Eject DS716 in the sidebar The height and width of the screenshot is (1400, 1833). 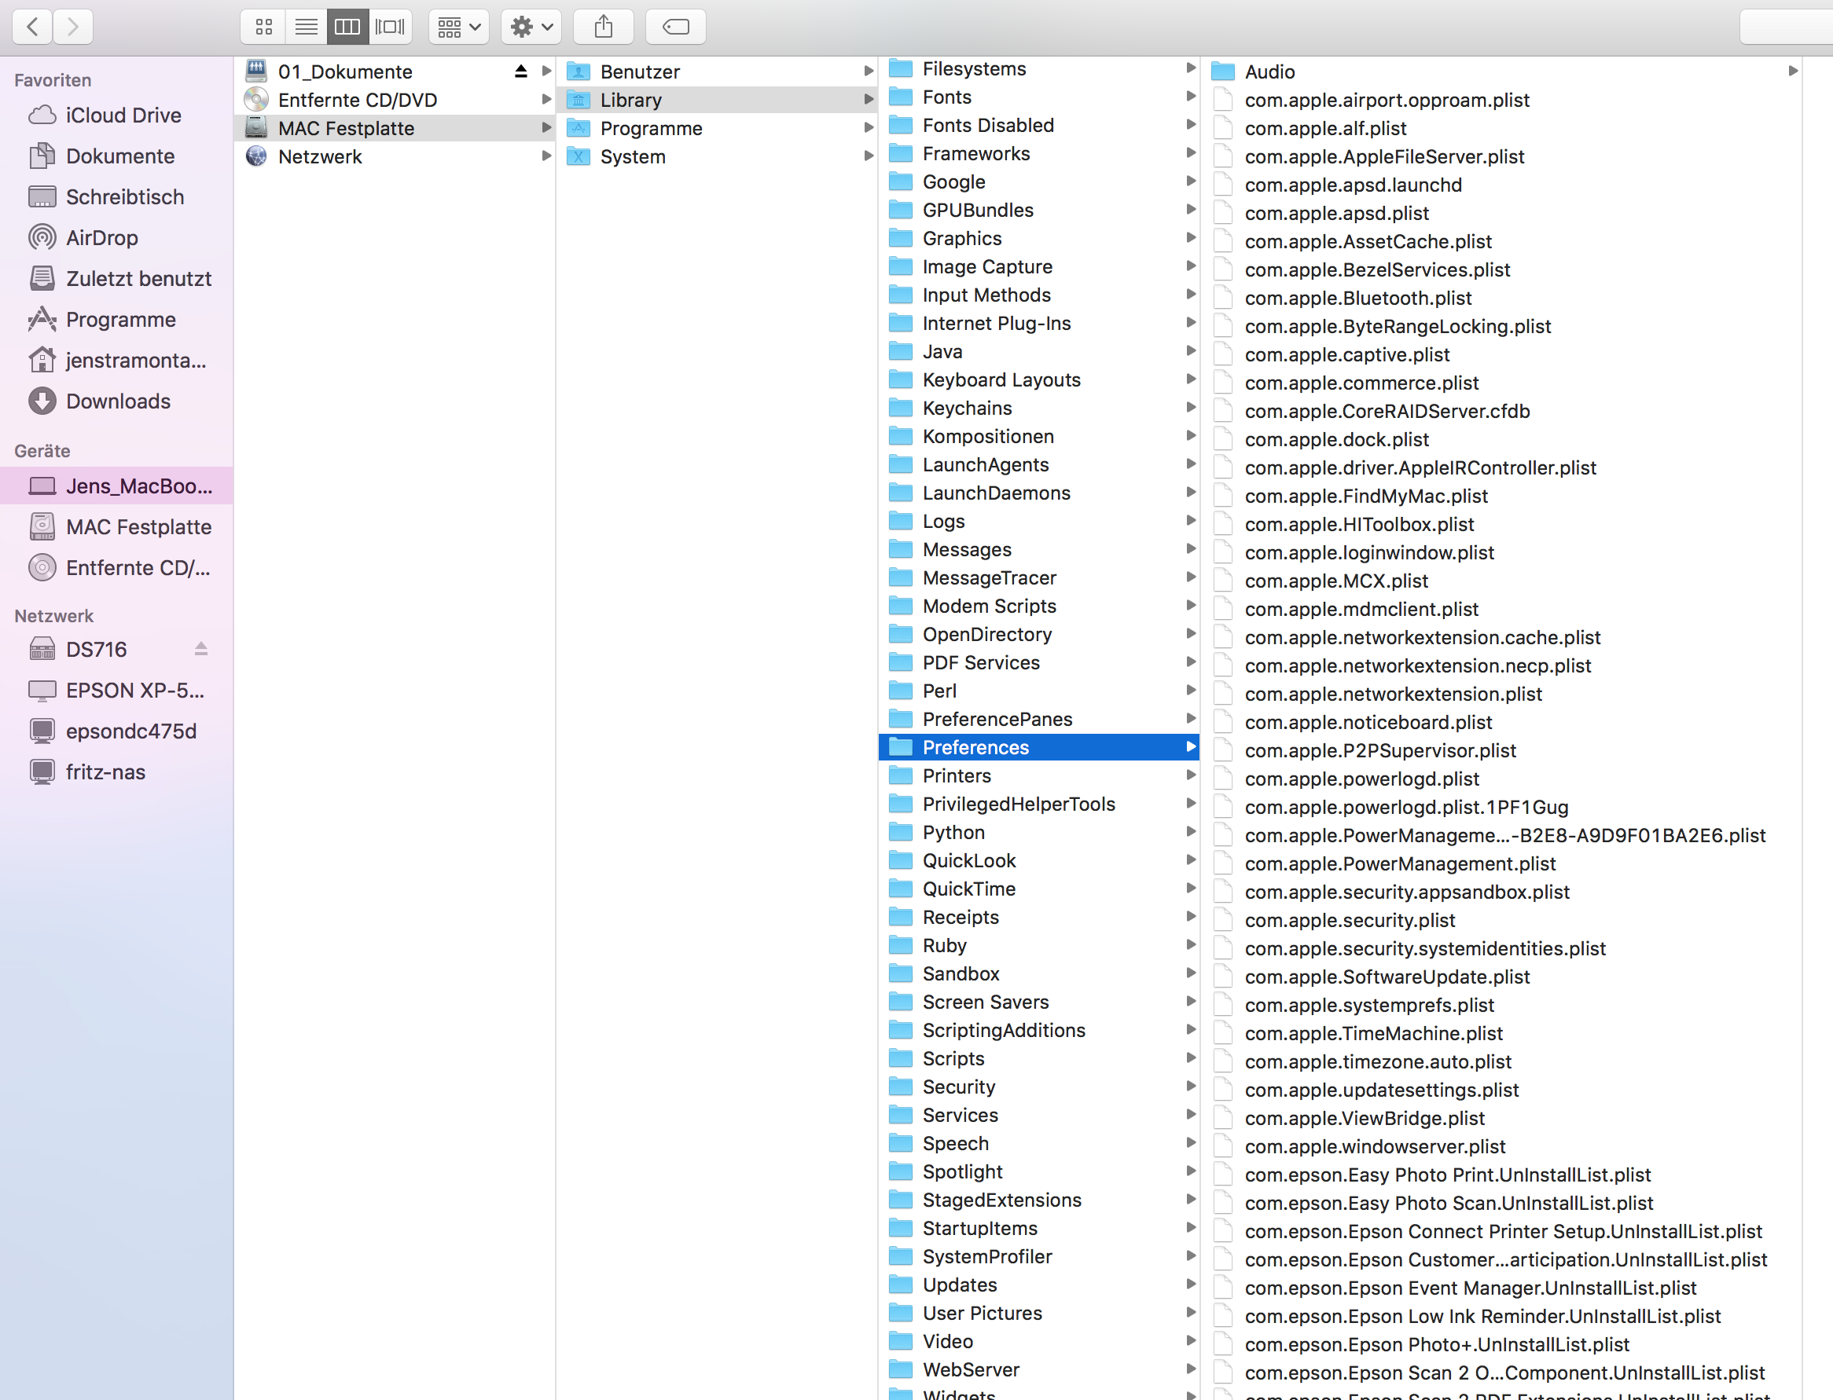pos(201,649)
